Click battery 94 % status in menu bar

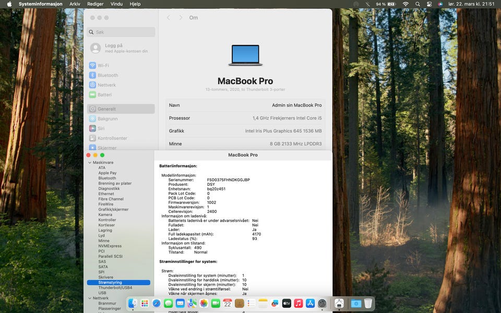pos(386,4)
